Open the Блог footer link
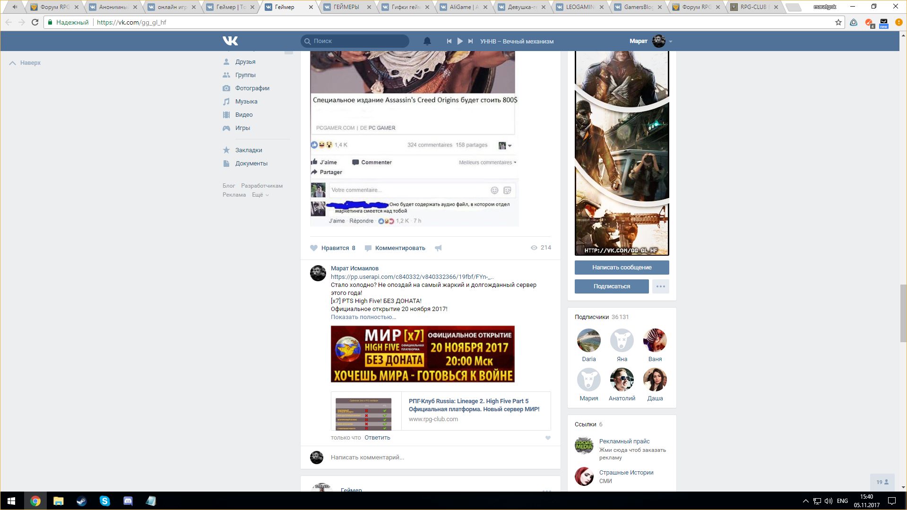The image size is (907, 510). [229, 186]
